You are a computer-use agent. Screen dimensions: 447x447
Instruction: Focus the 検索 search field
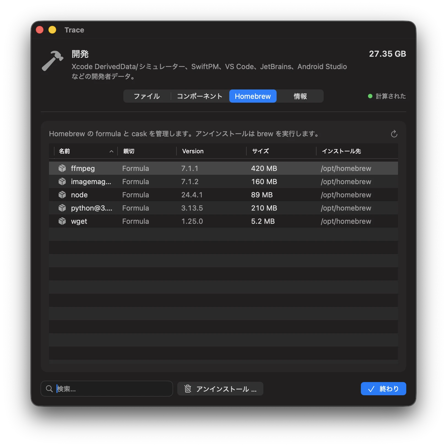[x=107, y=389]
